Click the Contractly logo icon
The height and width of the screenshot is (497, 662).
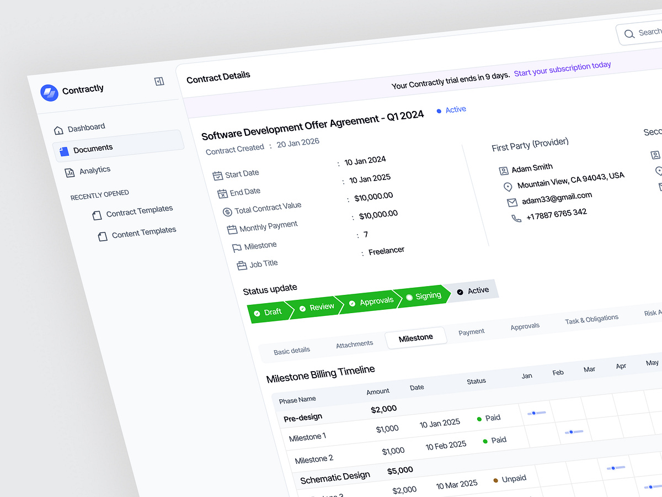49,93
